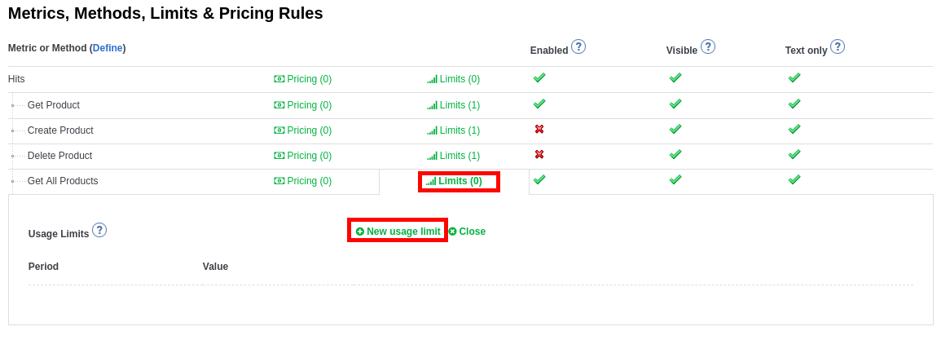Screen dimensions: 950x340
Task: Disable the Get Product enabled checkmark
Action: 539,104
